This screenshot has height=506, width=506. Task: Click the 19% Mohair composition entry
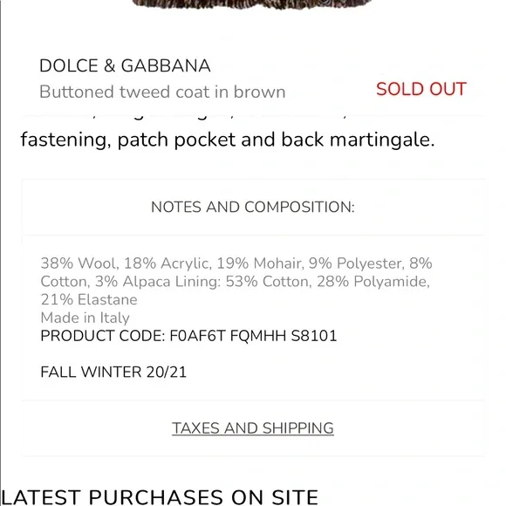(260, 263)
